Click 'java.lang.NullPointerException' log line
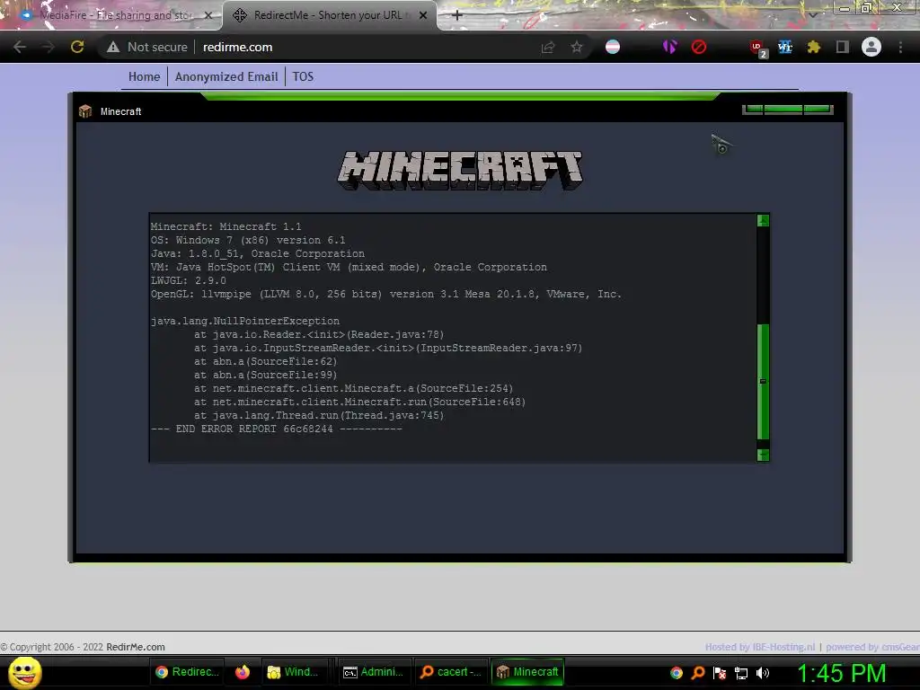 click(245, 321)
